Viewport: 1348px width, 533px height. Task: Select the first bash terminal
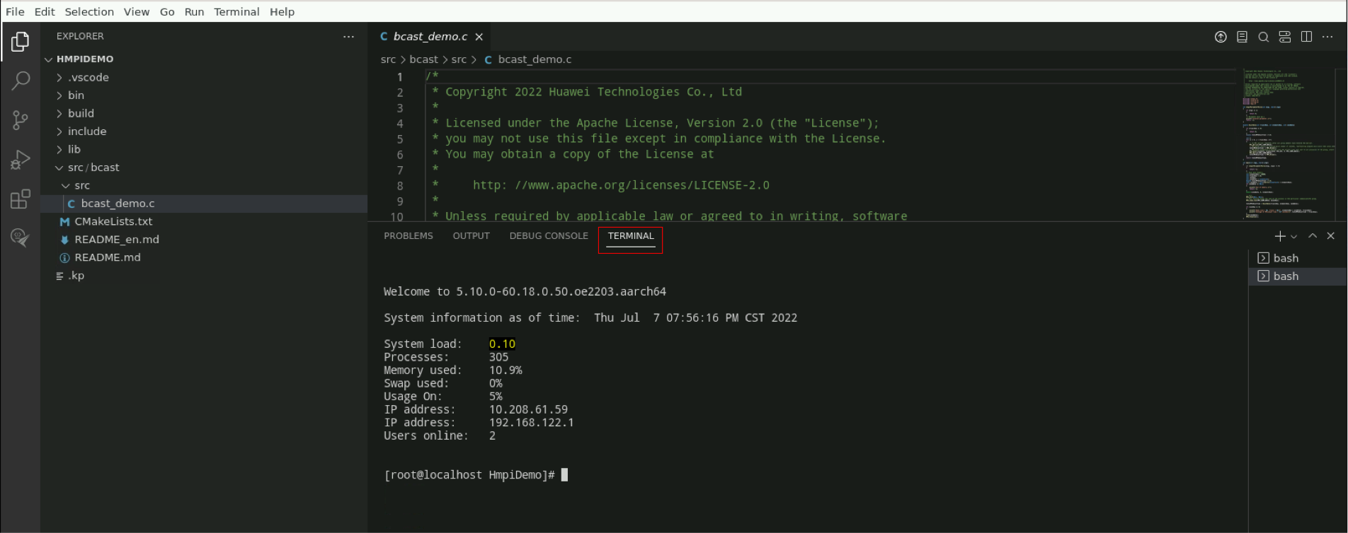pos(1297,258)
